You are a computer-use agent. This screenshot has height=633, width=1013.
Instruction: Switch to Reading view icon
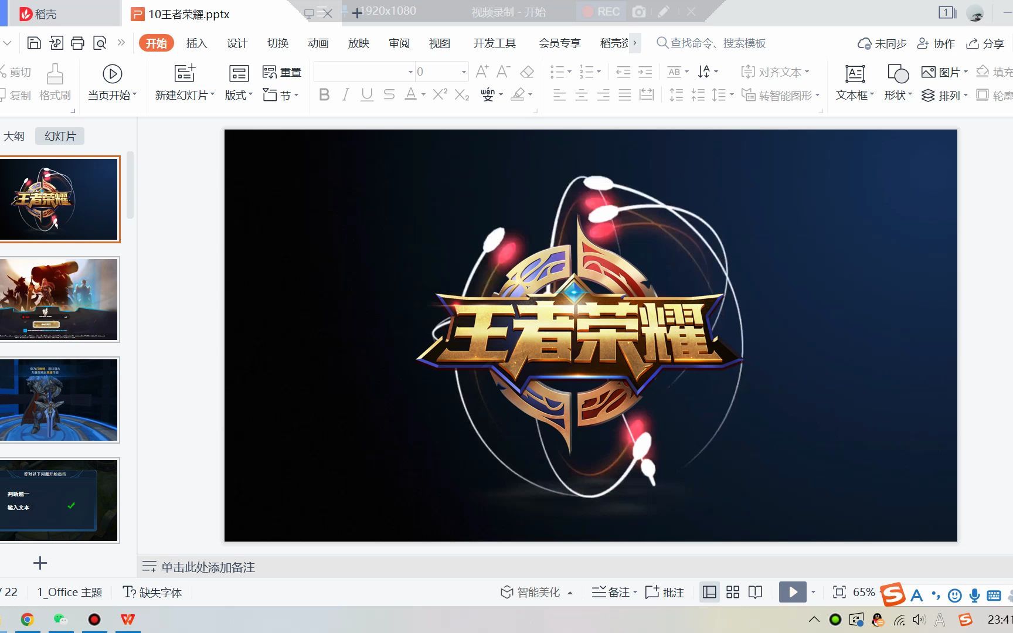tap(756, 592)
